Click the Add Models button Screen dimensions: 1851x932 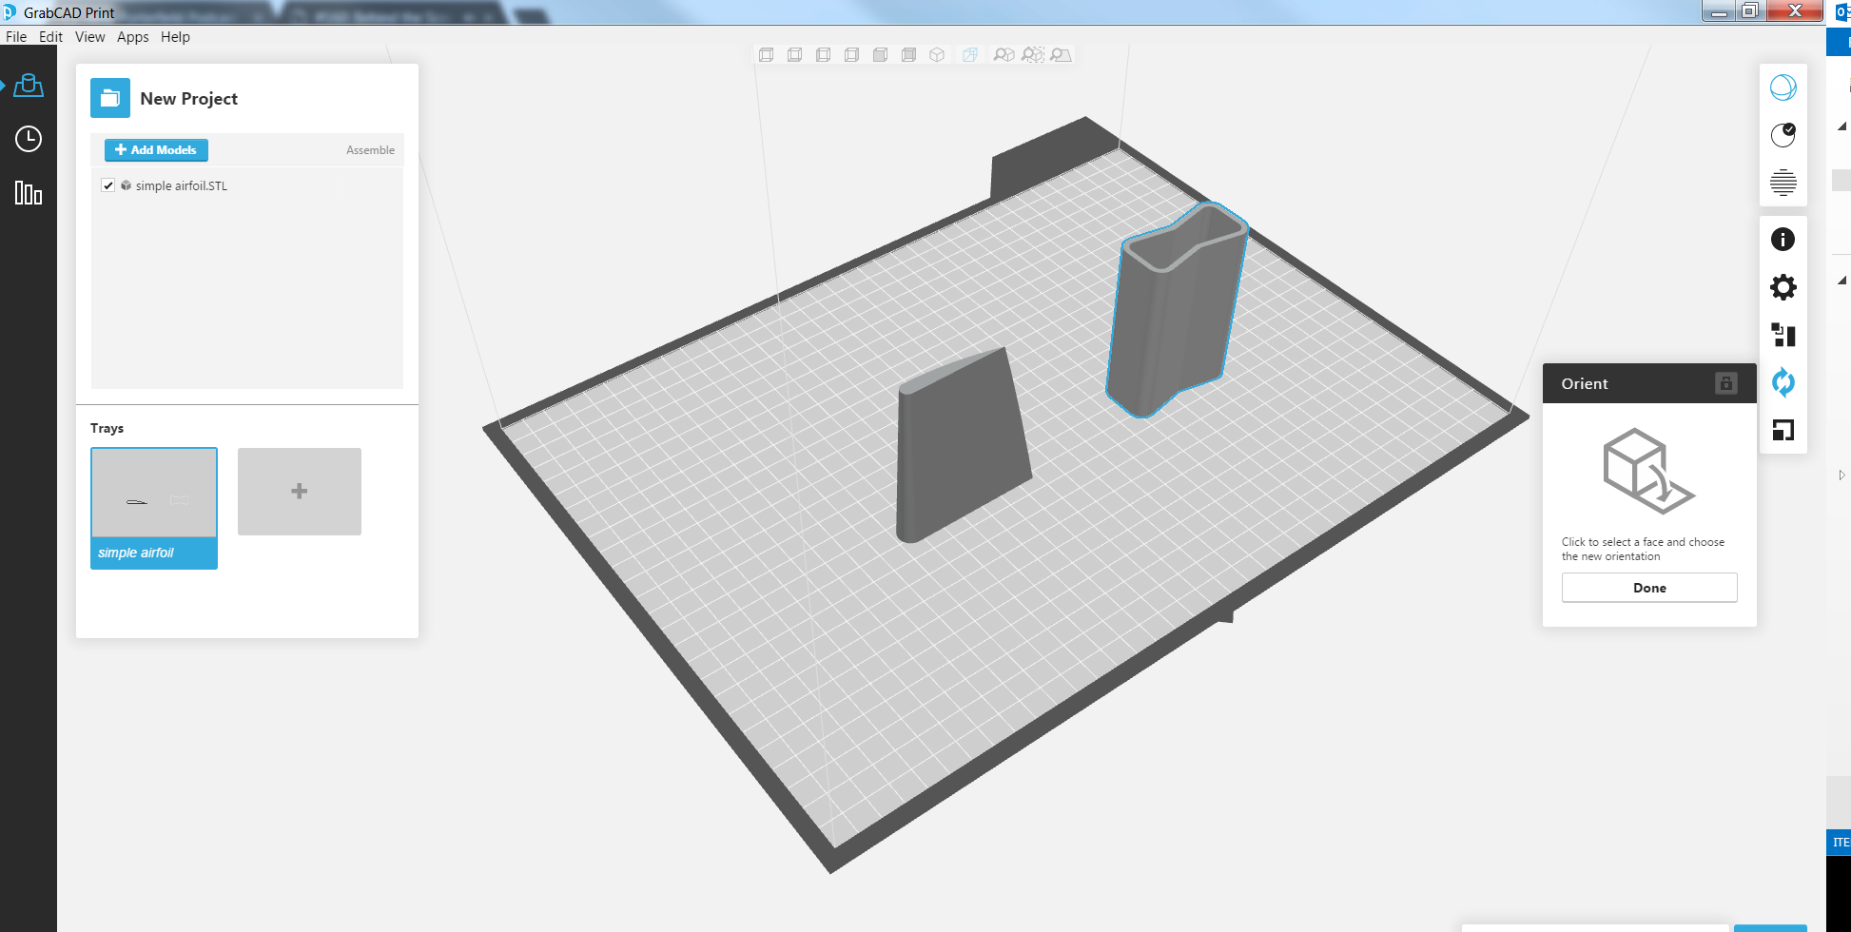coord(156,149)
